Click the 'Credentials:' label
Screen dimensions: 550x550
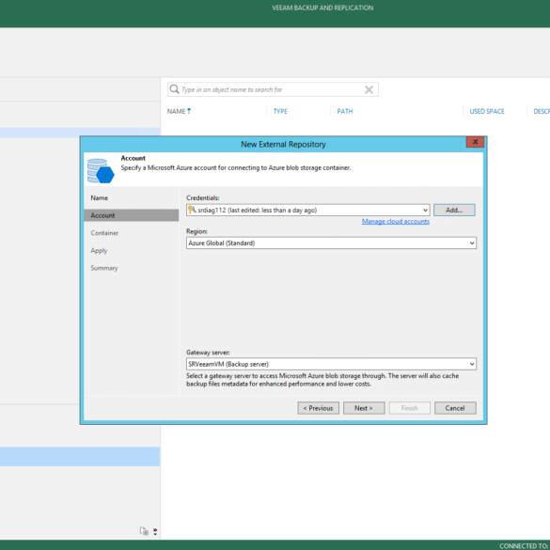tap(203, 197)
